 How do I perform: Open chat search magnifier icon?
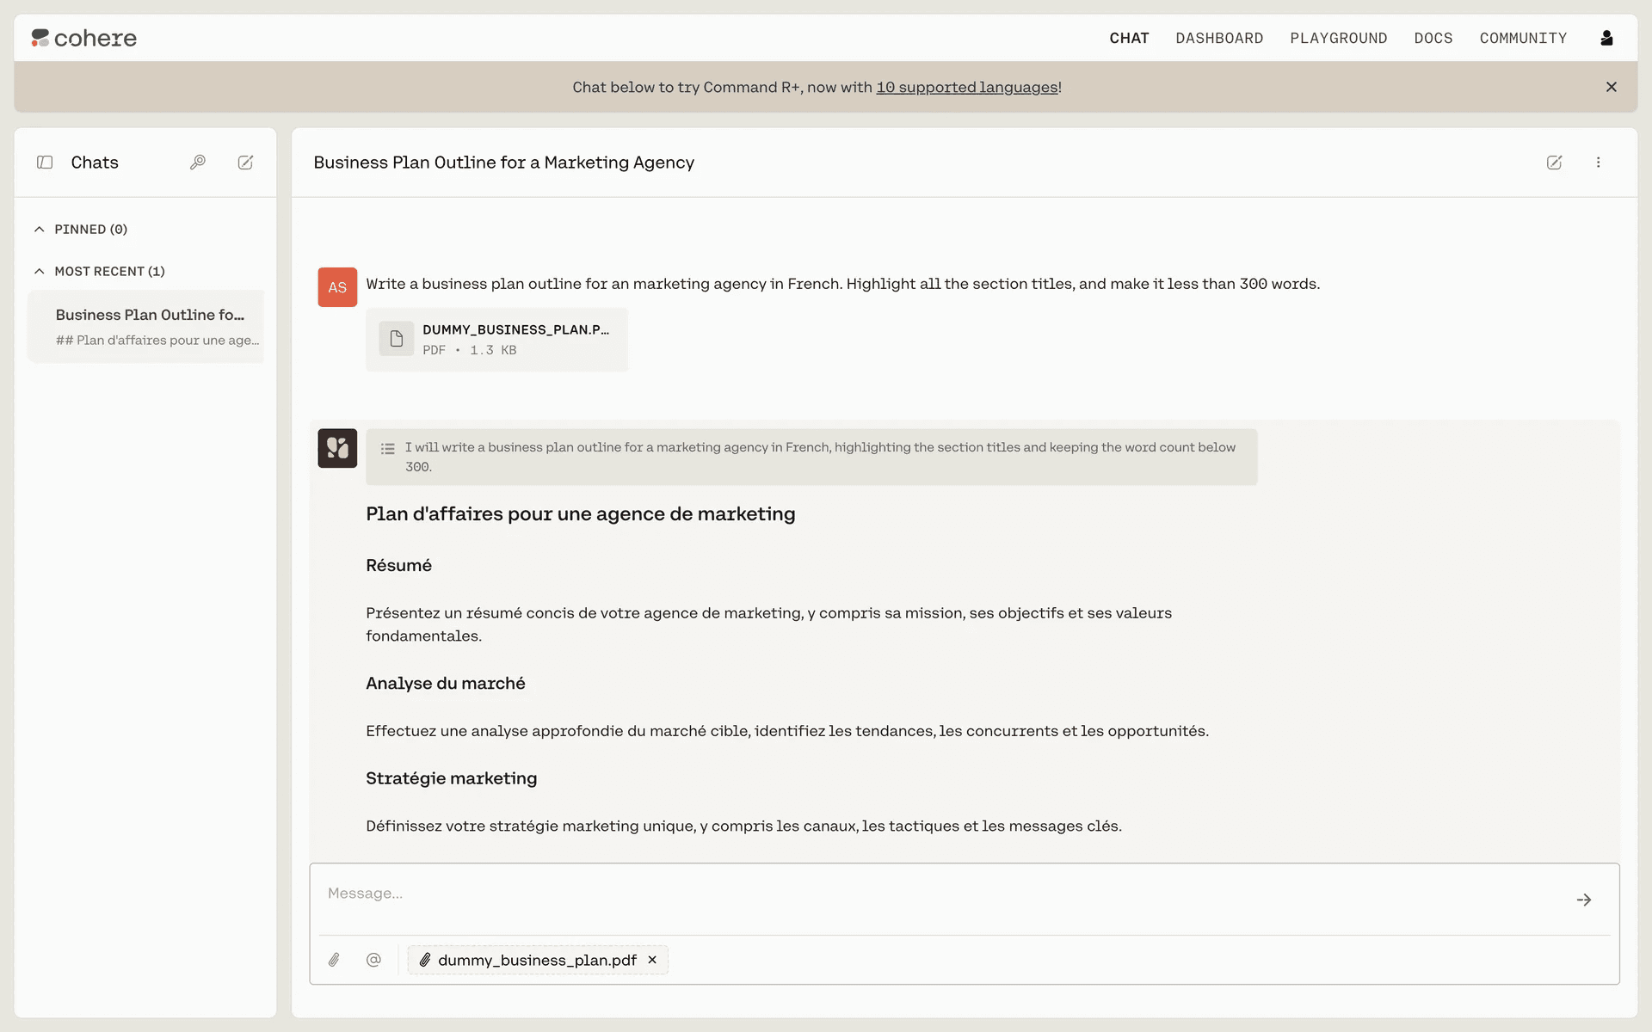[x=198, y=163]
